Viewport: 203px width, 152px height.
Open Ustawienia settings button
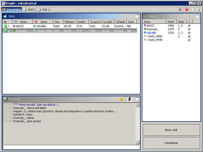pos(171,143)
